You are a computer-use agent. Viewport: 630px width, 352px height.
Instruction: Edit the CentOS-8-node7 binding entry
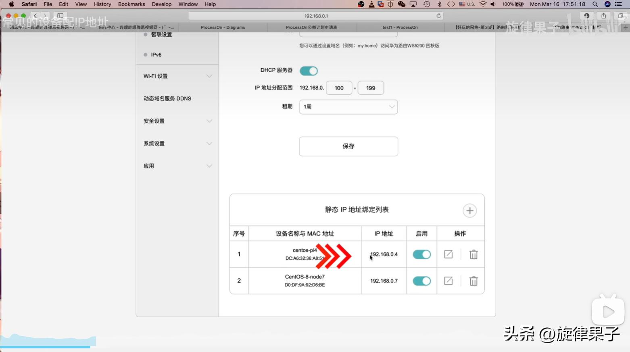pos(448,281)
